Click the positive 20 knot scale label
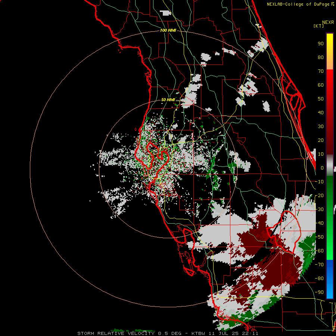This screenshot has height=336, width=336. click(x=321, y=140)
